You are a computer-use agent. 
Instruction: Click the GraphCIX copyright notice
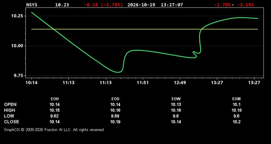coord(54,130)
